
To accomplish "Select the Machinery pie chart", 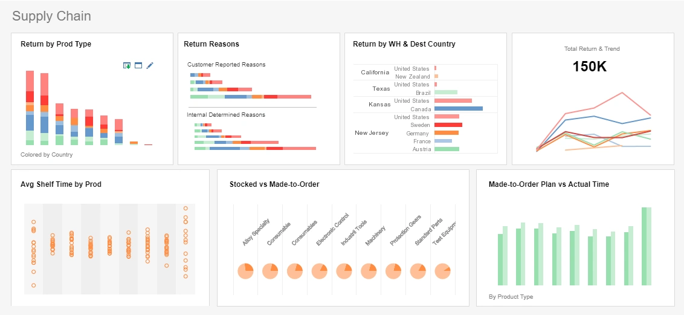I will [x=369, y=271].
